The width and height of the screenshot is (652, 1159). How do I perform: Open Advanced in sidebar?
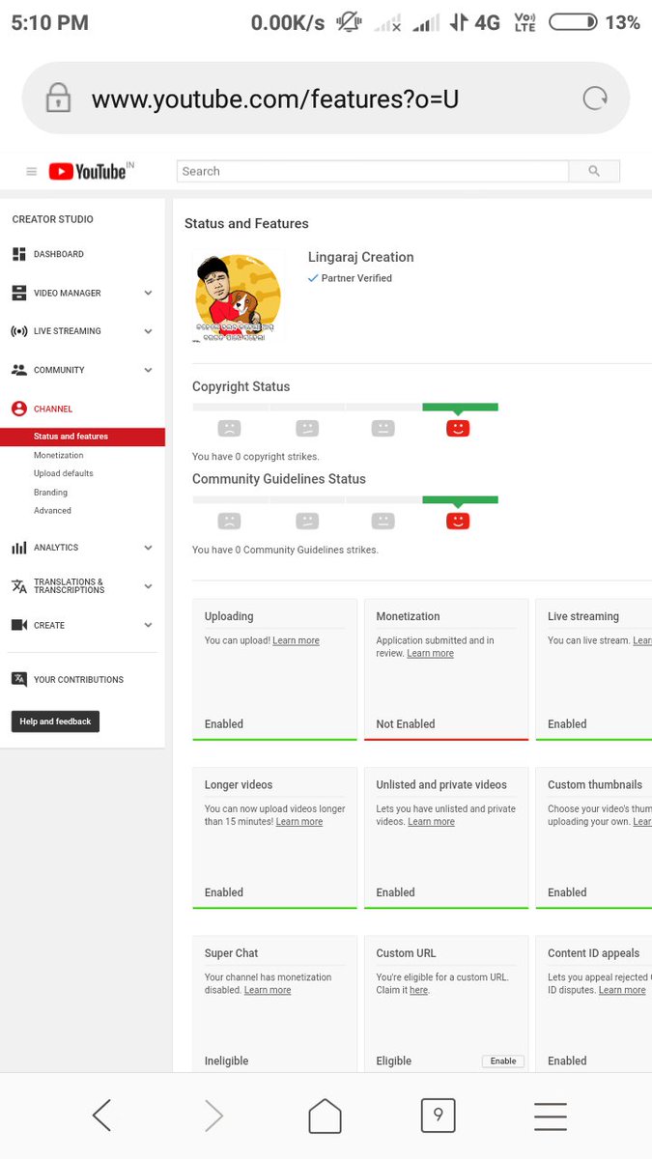52,511
